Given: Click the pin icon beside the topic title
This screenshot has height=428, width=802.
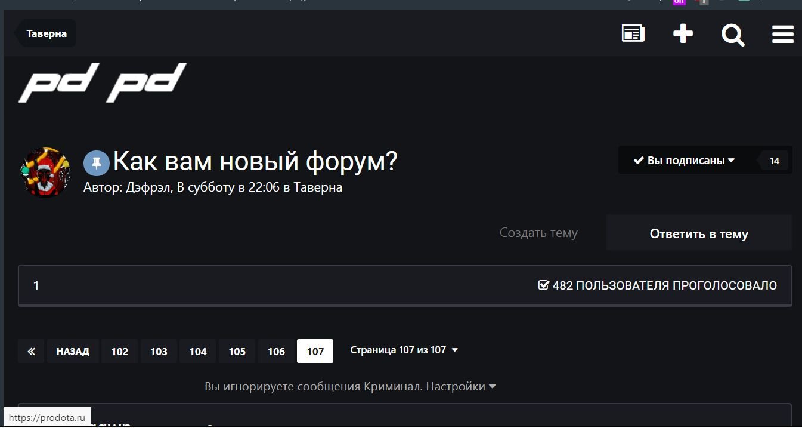Looking at the screenshot, I should [x=97, y=162].
